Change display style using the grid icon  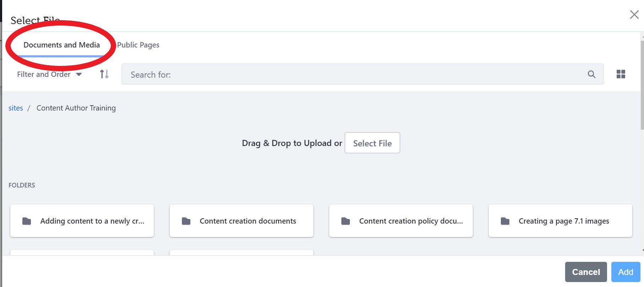pyautogui.click(x=621, y=74)
